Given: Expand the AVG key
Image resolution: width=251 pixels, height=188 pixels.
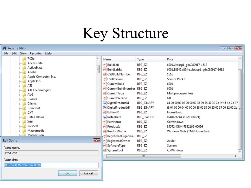Looking at the screenshot, I should tap(20, 95).
